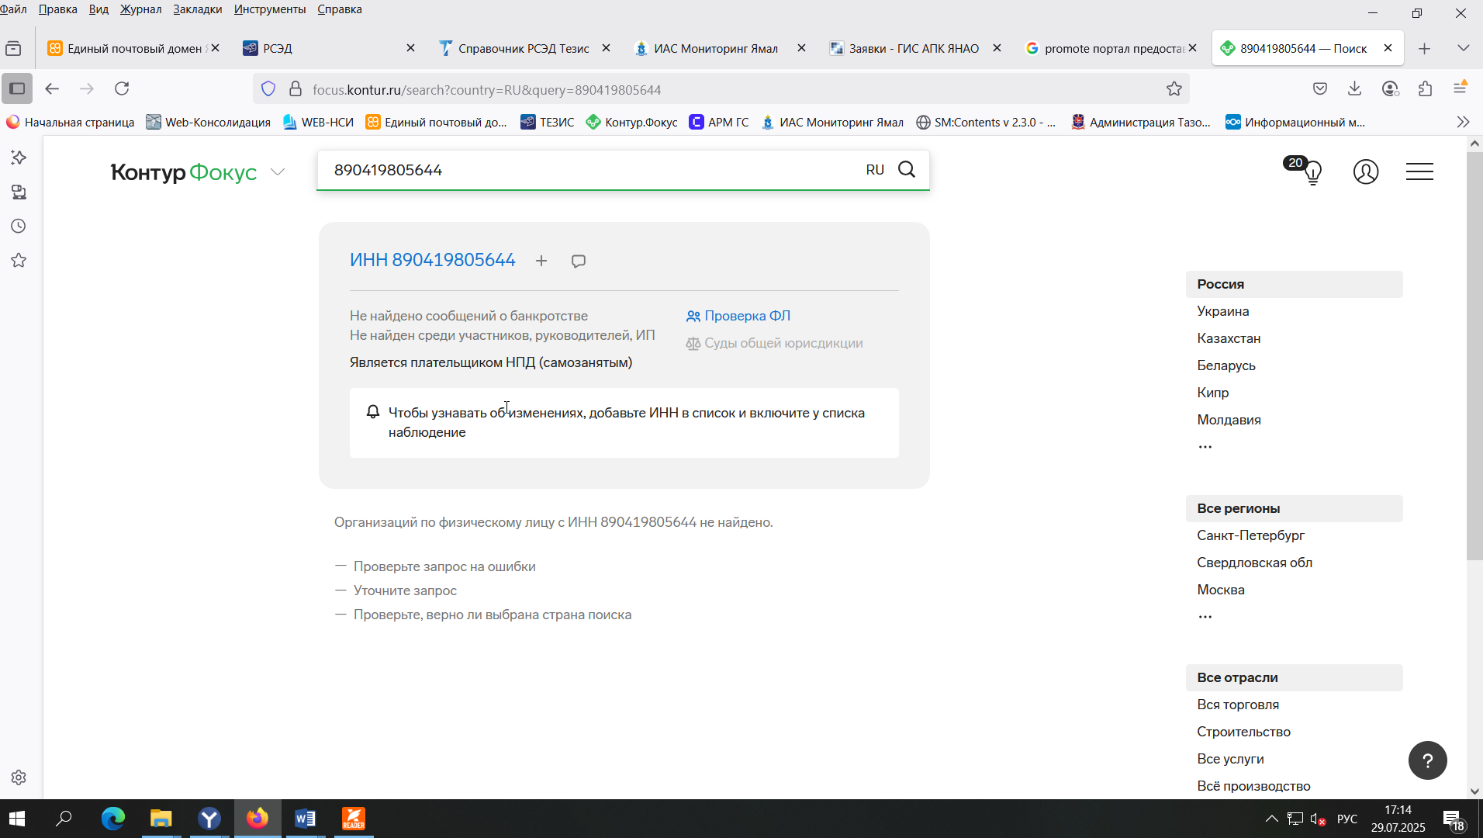Open Firefox tracking protection shield icon

[268, 89]
